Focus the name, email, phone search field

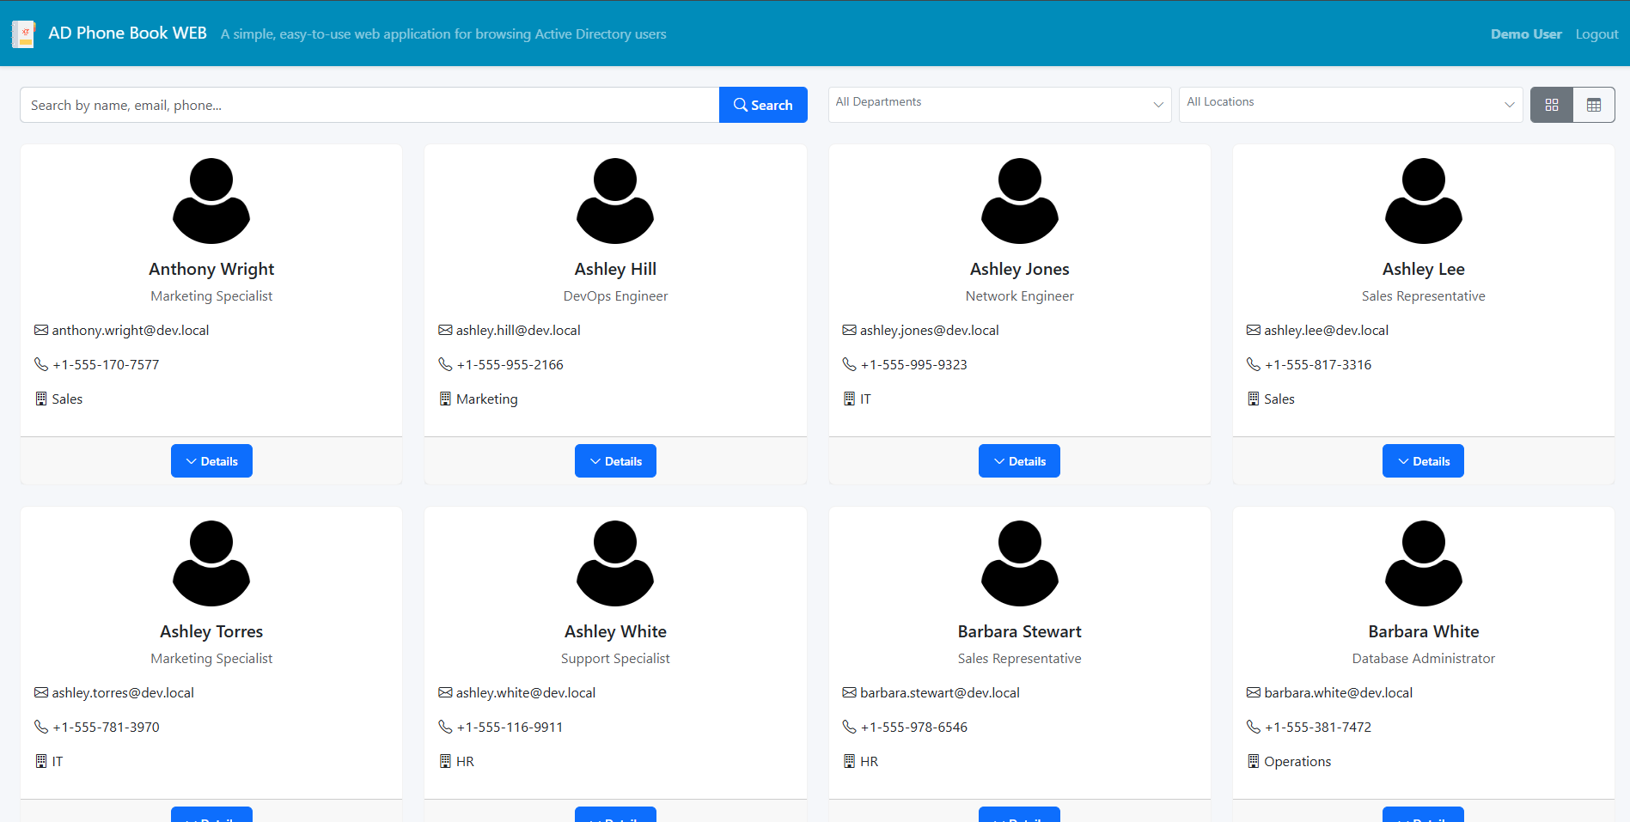[x=369, y=105]
